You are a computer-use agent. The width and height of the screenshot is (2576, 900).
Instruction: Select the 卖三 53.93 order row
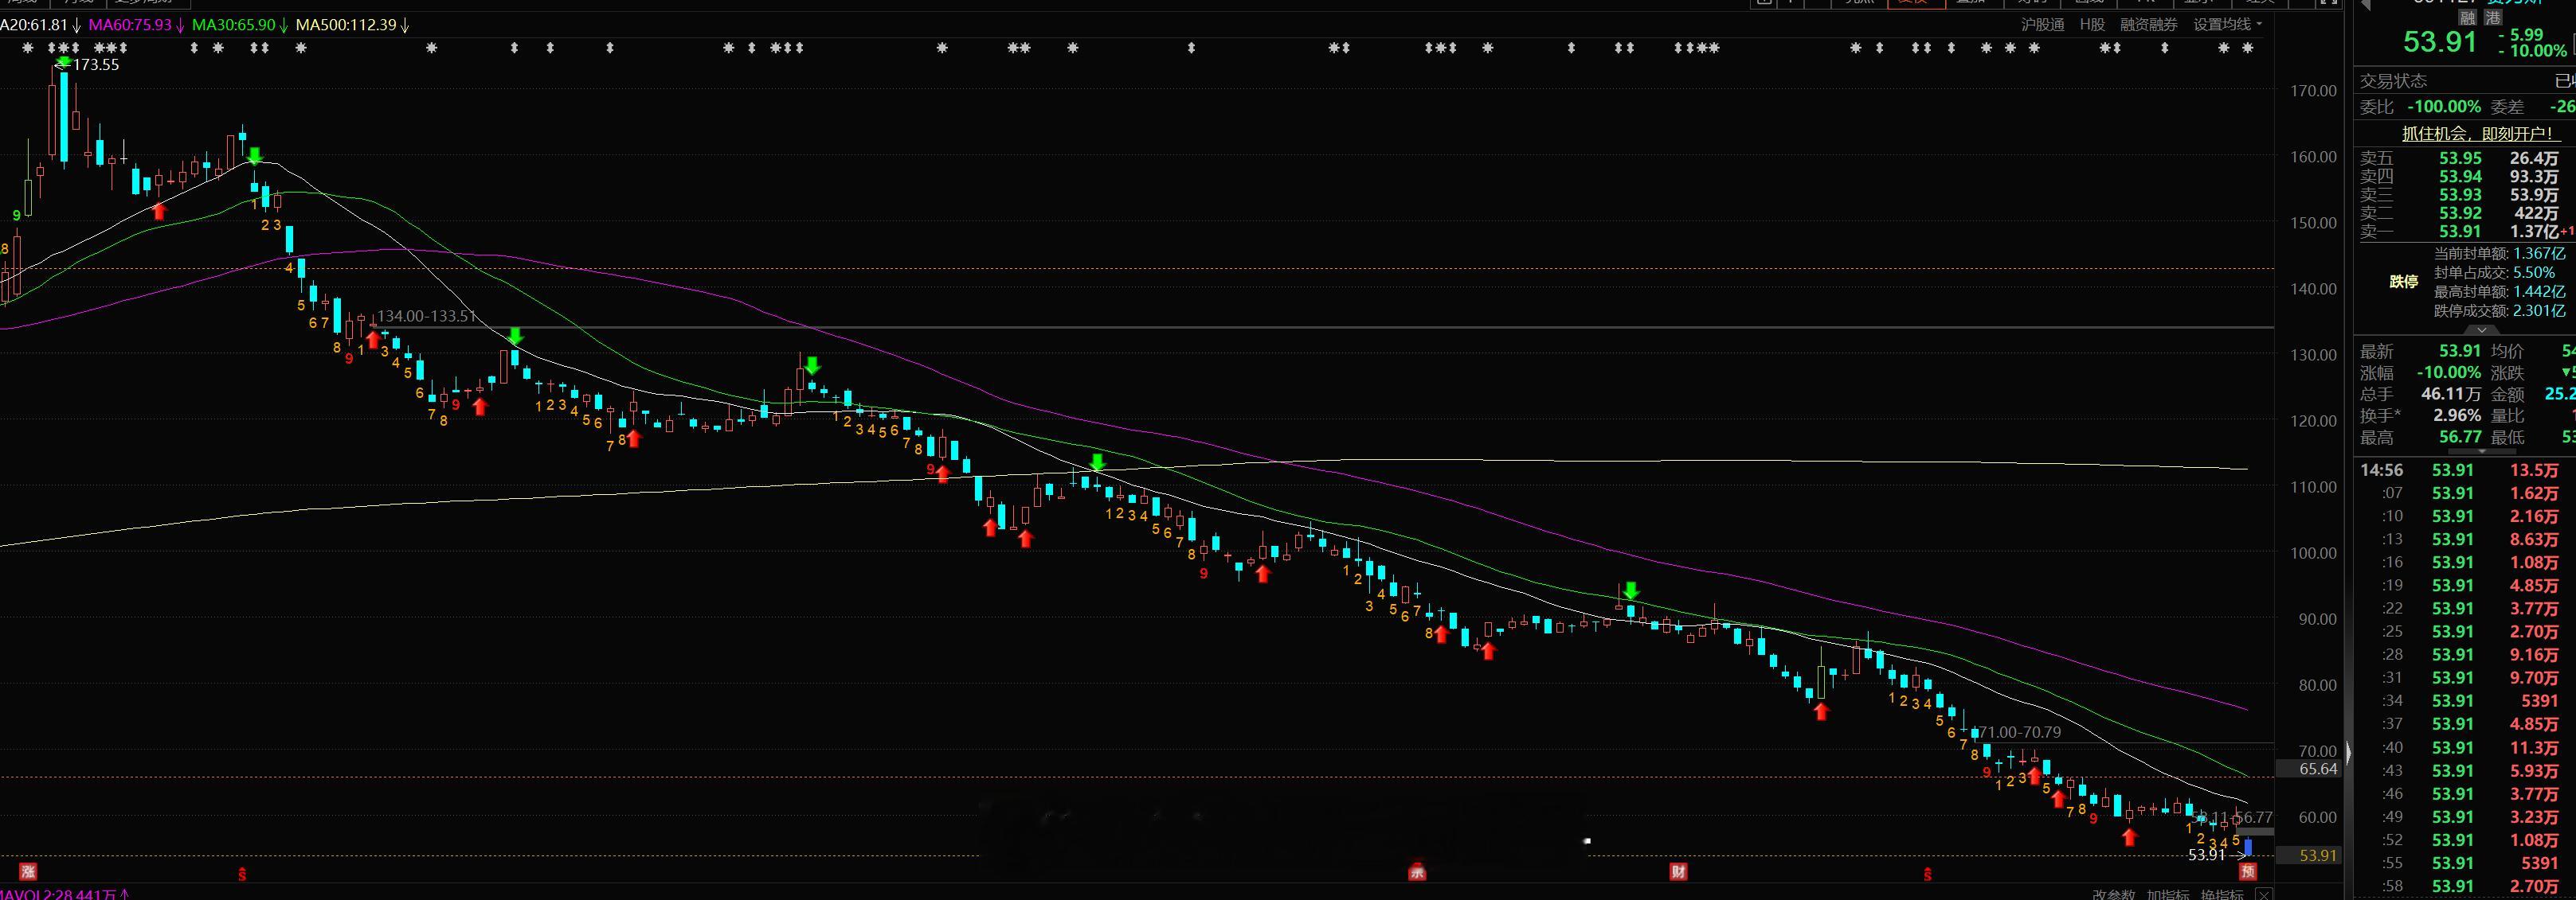2466,195
